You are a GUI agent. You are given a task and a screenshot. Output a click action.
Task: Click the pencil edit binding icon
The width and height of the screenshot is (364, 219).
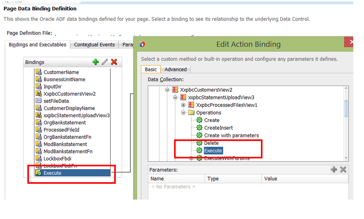[x=105, y=62]
